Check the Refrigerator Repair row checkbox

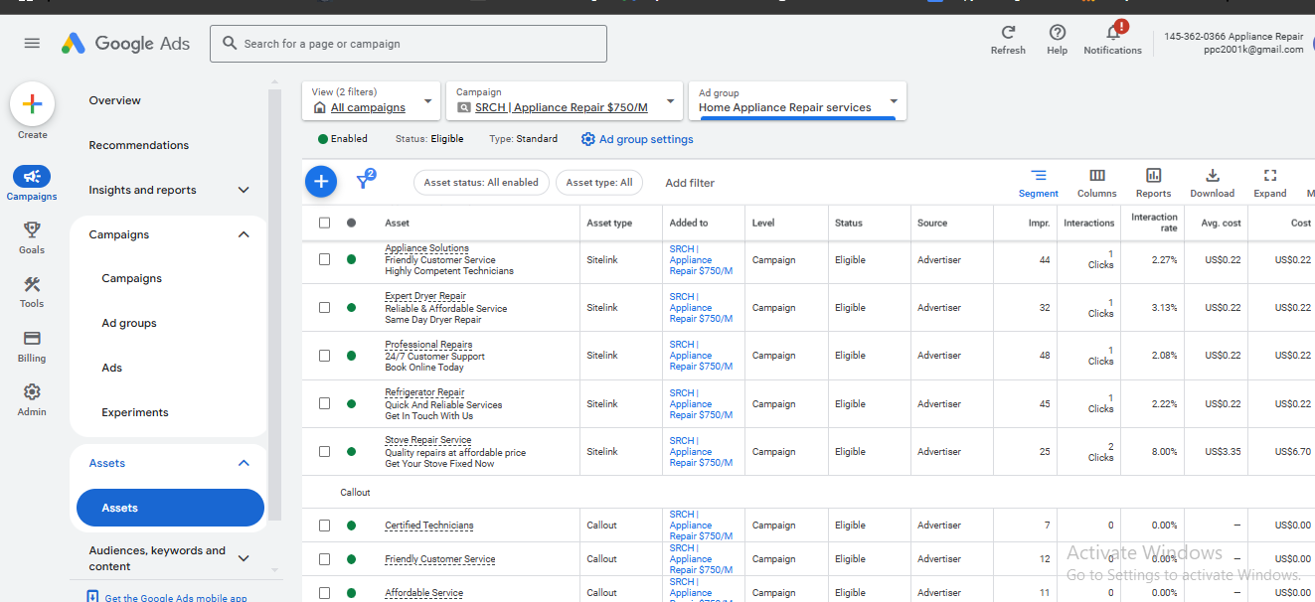[x=324, y=403]
